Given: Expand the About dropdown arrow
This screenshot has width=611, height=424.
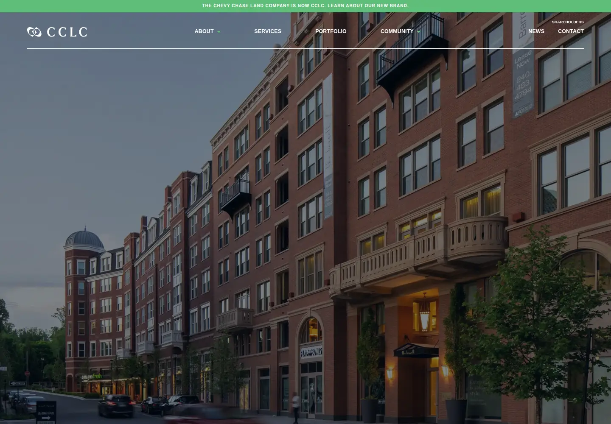Looking at the screenshot, I should (x=219, y=32).
